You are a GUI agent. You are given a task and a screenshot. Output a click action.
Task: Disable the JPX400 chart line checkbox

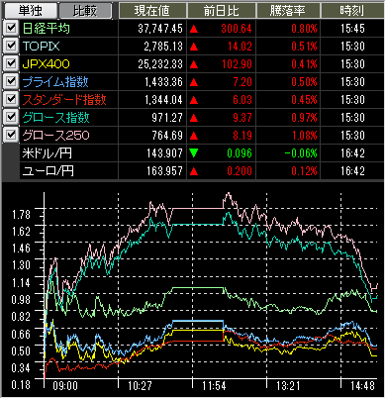point(11,63)
